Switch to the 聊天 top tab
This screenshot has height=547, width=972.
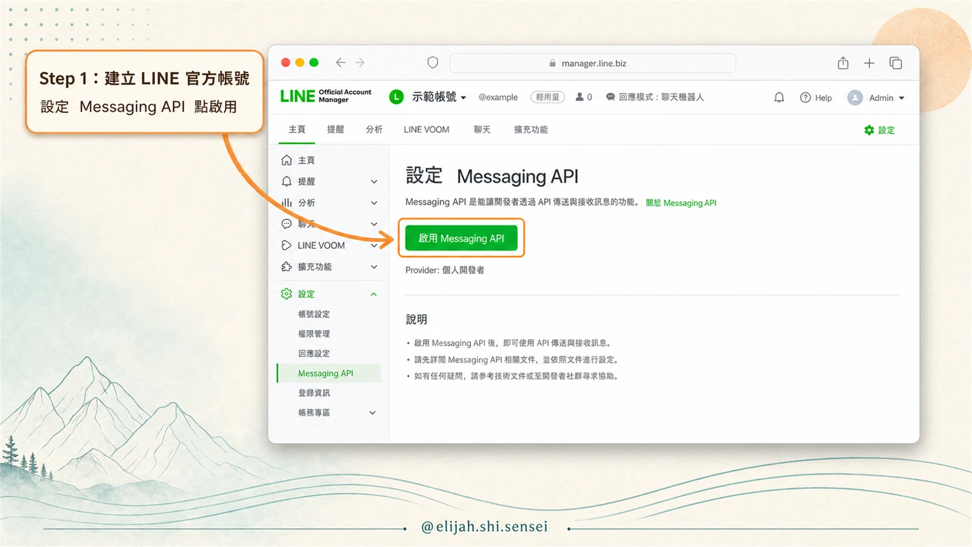pos(482,129)
